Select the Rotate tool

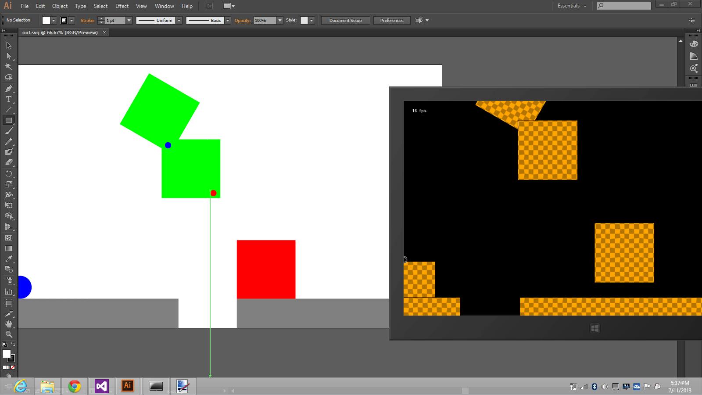point(8,174)
